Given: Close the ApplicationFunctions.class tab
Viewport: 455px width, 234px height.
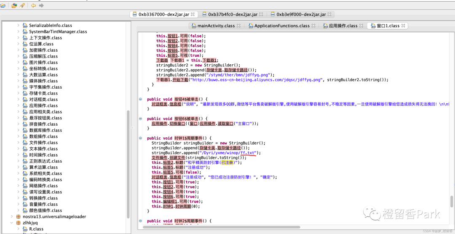Looking at the screenshot, I should coord(314,26).
